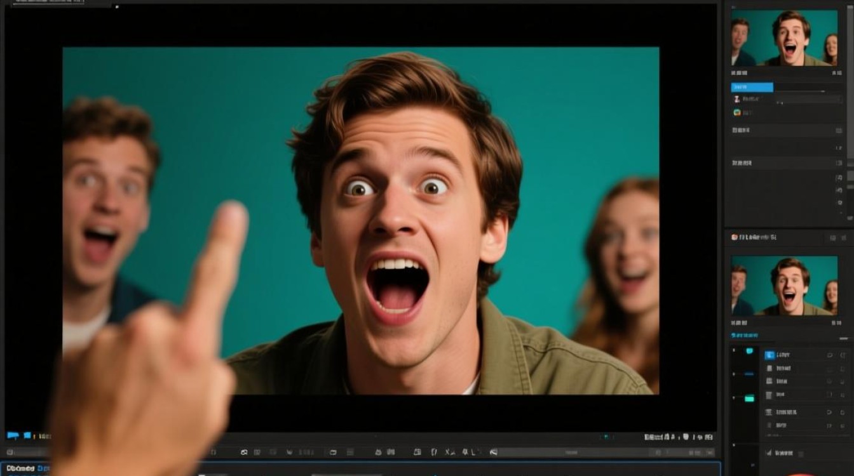
Task: Click the small cyan chip atop the track column
Action: [749, 351]
